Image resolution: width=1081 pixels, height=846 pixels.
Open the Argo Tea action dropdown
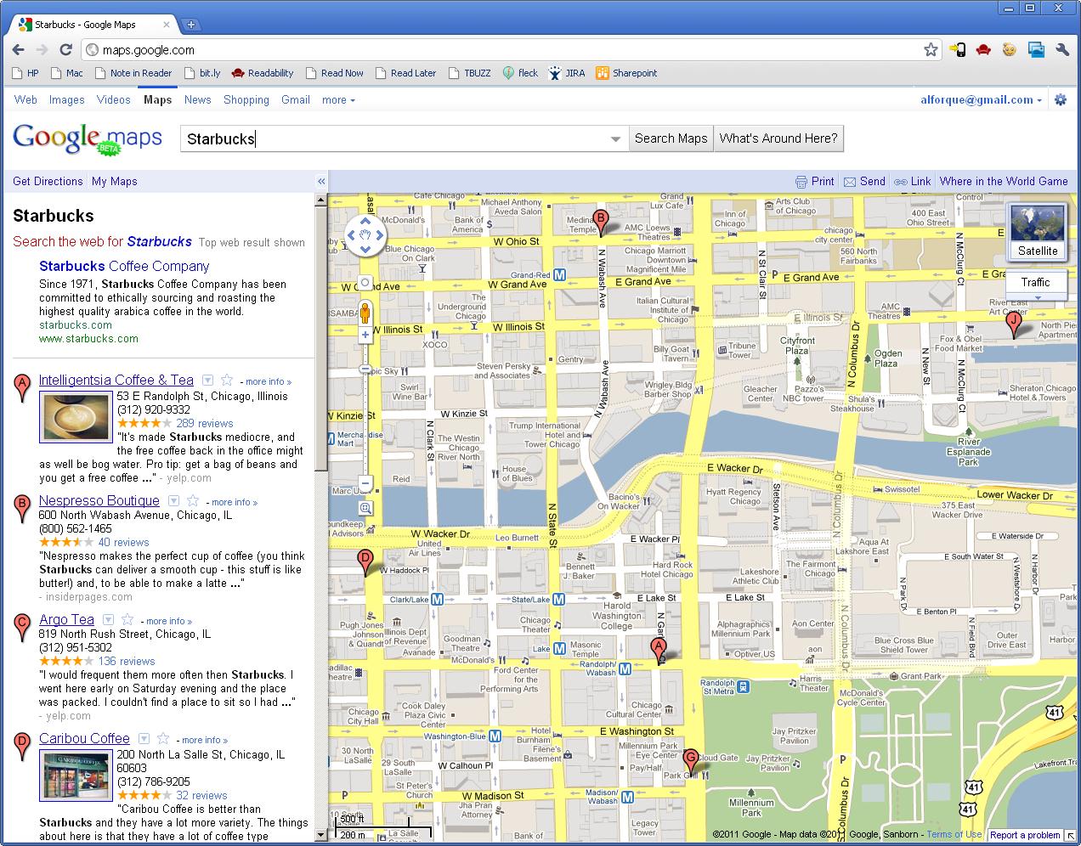click(108, 620)
